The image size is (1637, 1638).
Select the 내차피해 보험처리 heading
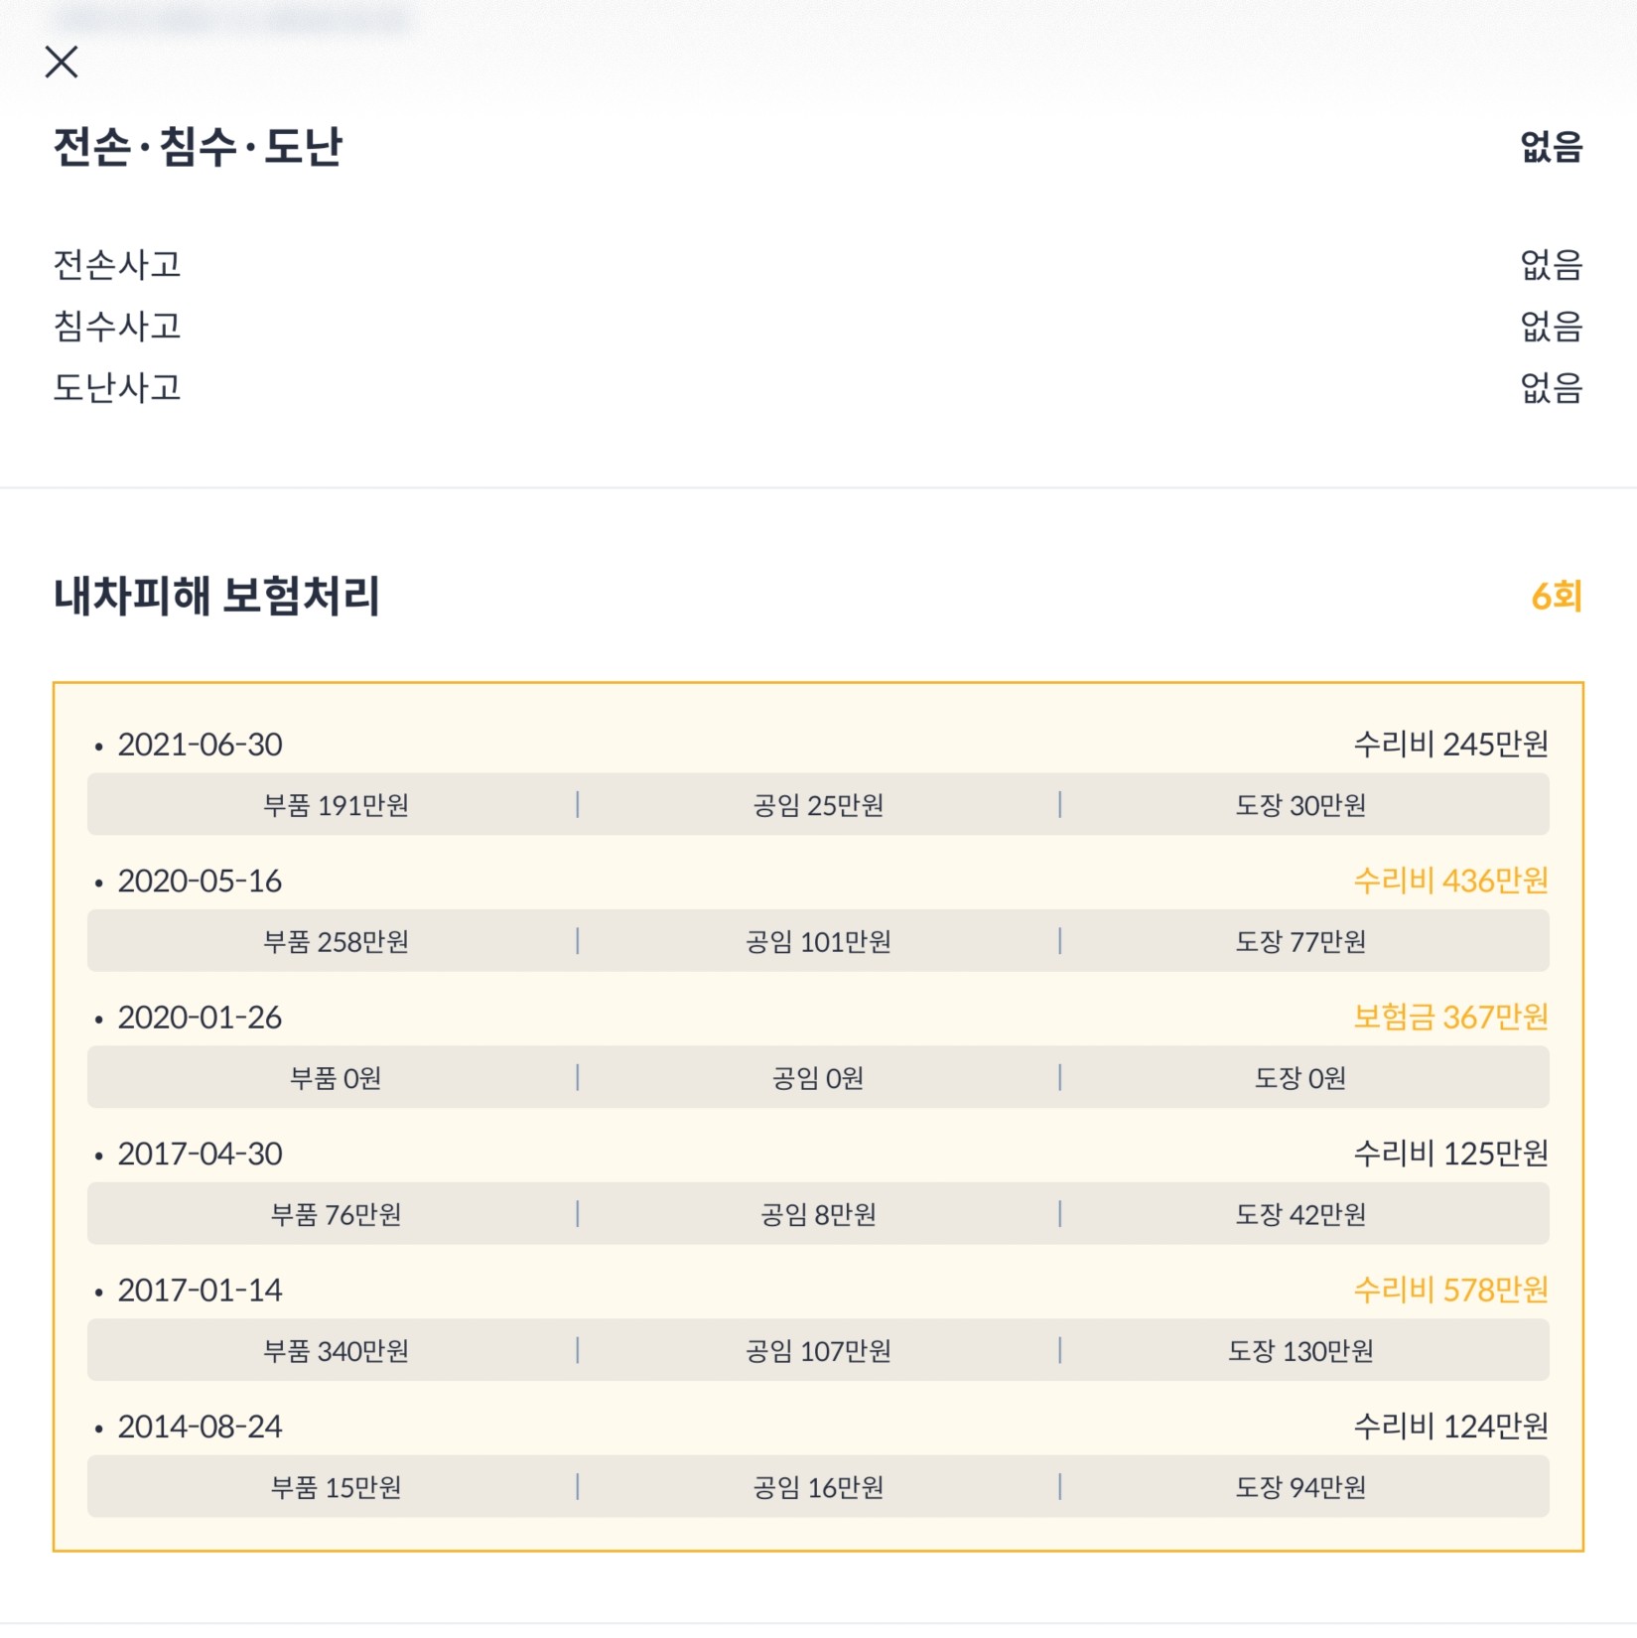coord(216,596)
